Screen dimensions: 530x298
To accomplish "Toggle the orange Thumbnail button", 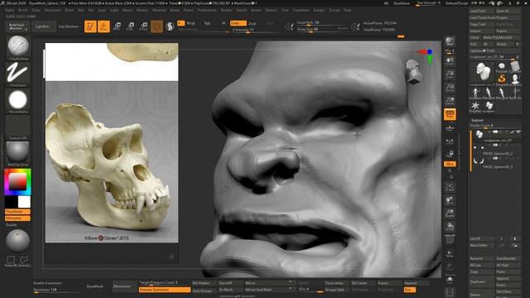I will pos(17,212).
